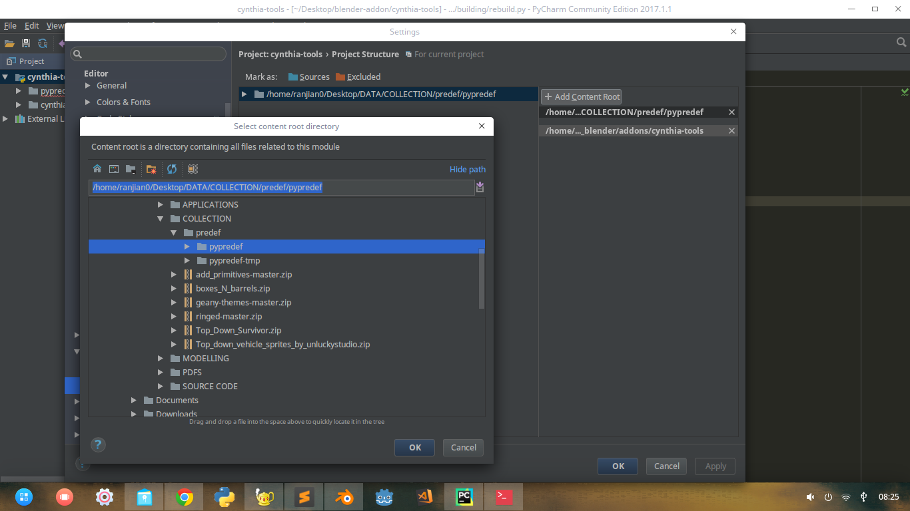Expand ringed-master.zip archive

173,317
